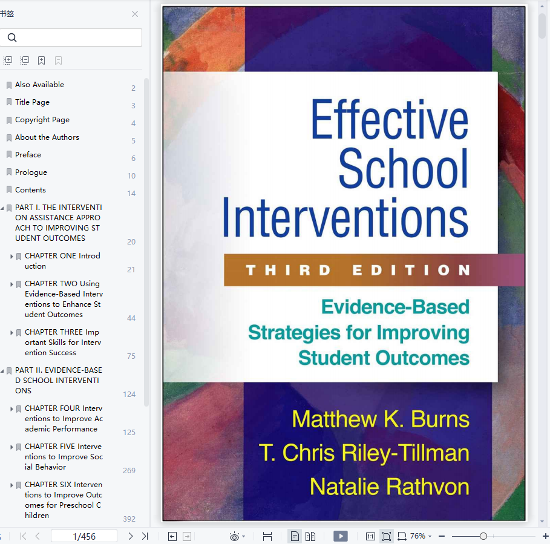Expand CHAPTER ONE Introduction bookmark
Viewport: 550px width, 544px height.
[11, 257]
